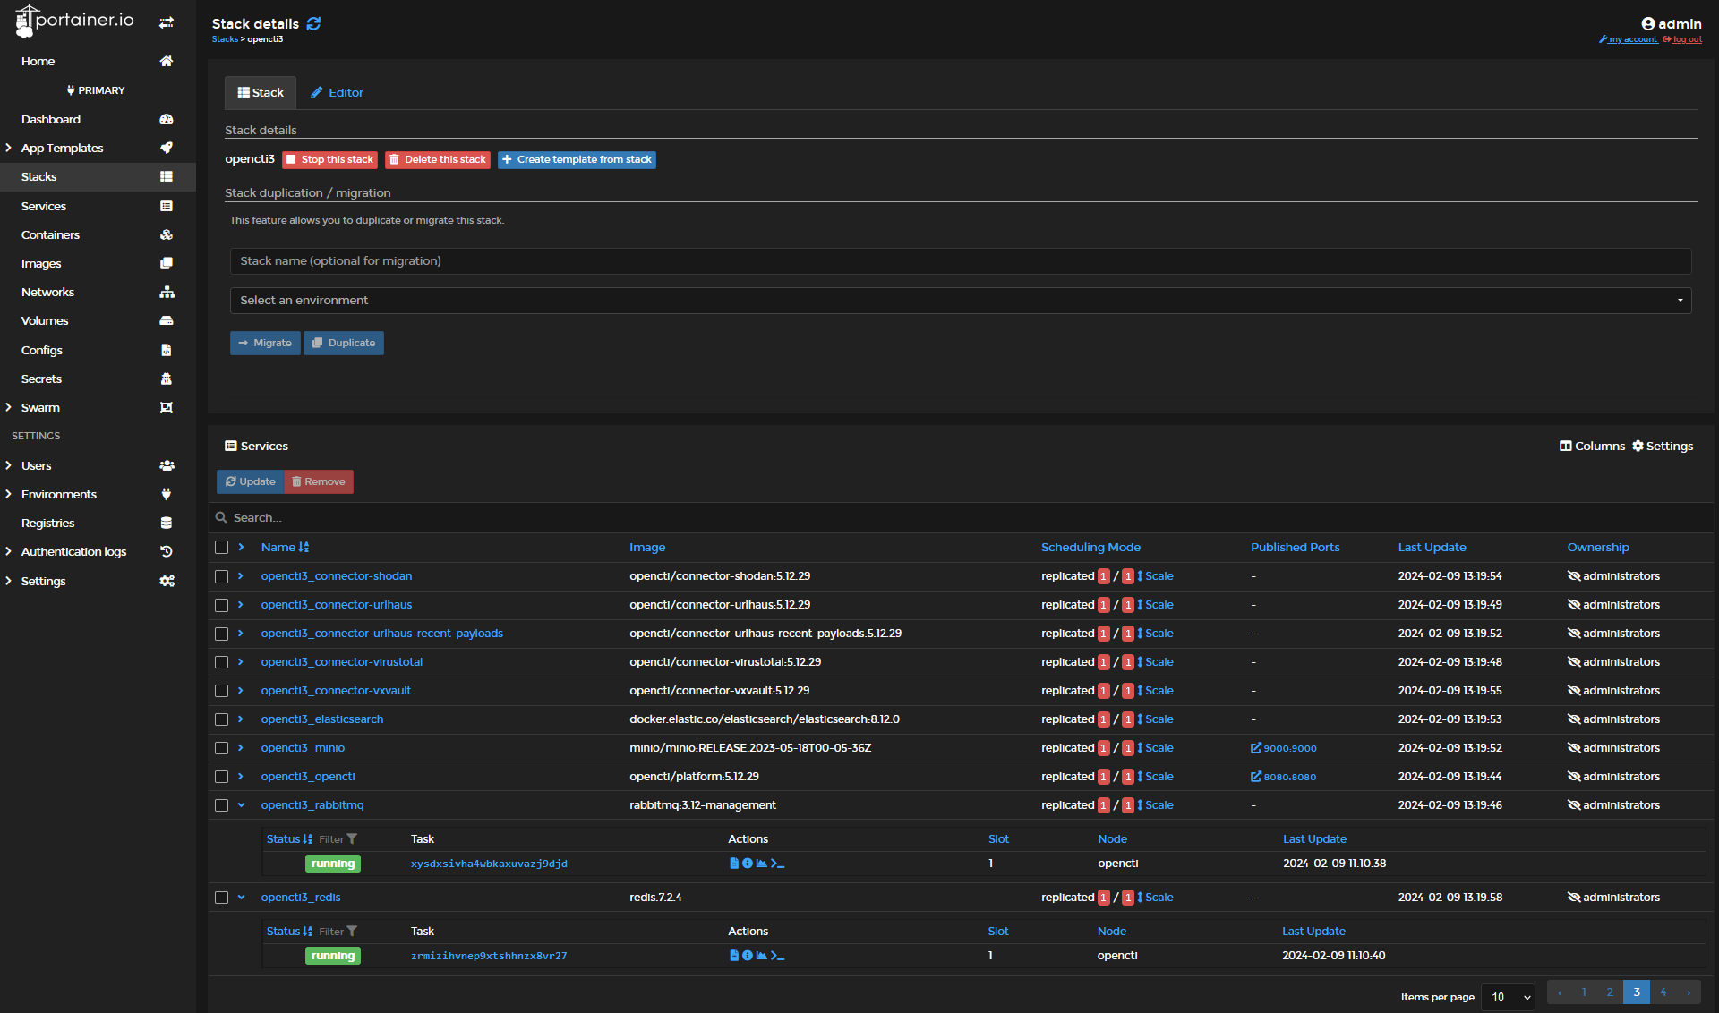
Task: Click the sidebar toggle arrows icon
Action: point(167,22)
